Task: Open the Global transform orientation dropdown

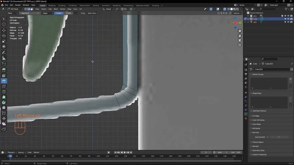Action: pyautogui.click(x=108, y=9)
